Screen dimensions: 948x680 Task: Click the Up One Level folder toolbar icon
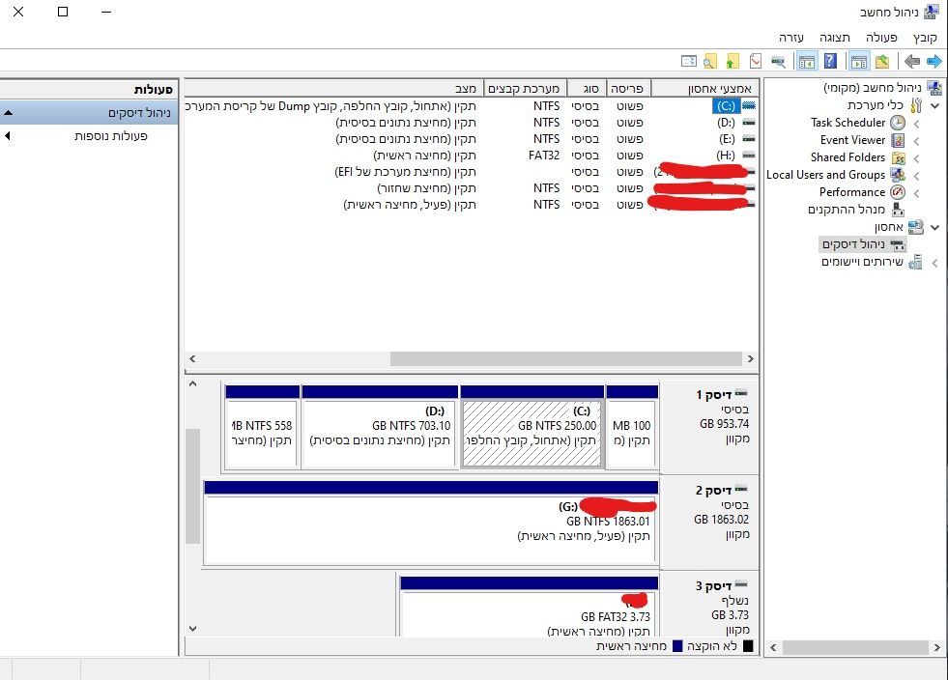pyautogui.click(x=882, y=61)
